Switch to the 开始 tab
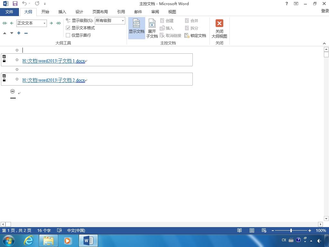This screenshot has height=247, width=329. coord(45,12)
